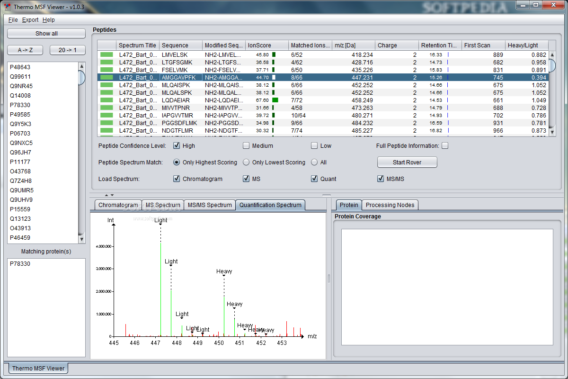Viewport: 568px width, 379px height.
Task: Switch to the Chromatogram tab
Action: 118,205
